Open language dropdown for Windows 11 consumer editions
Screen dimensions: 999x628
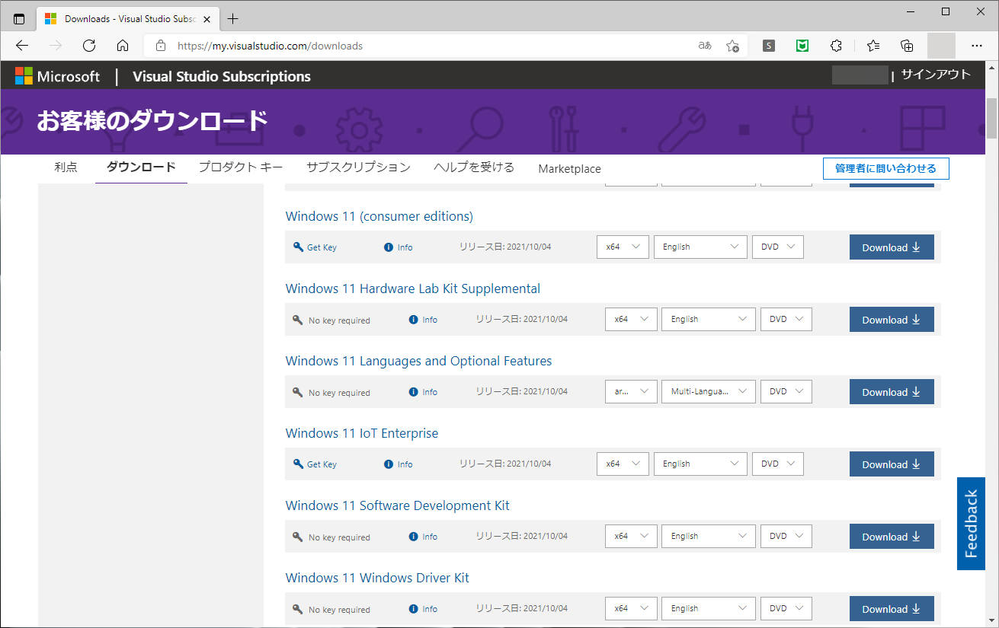(700, 247)
